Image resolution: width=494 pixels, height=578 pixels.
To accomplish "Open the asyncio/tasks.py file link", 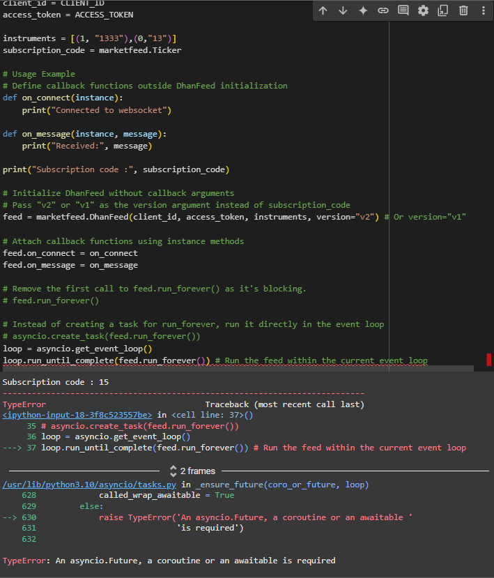I will click(90, 485).
